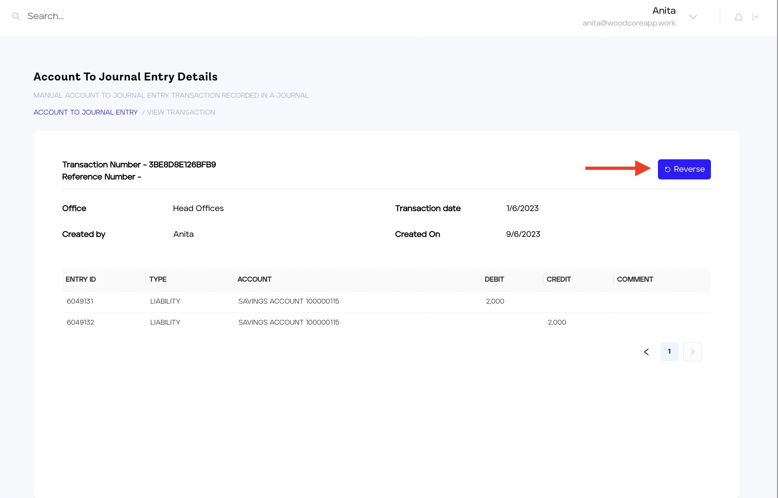This screenshot has width=778, height=498.
Task: Expand Anita's user menu chevron
Action: pyautogui.click(x=693, y=17)
